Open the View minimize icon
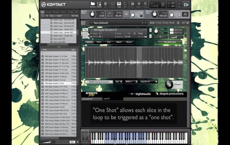 [x=179, y=5]
